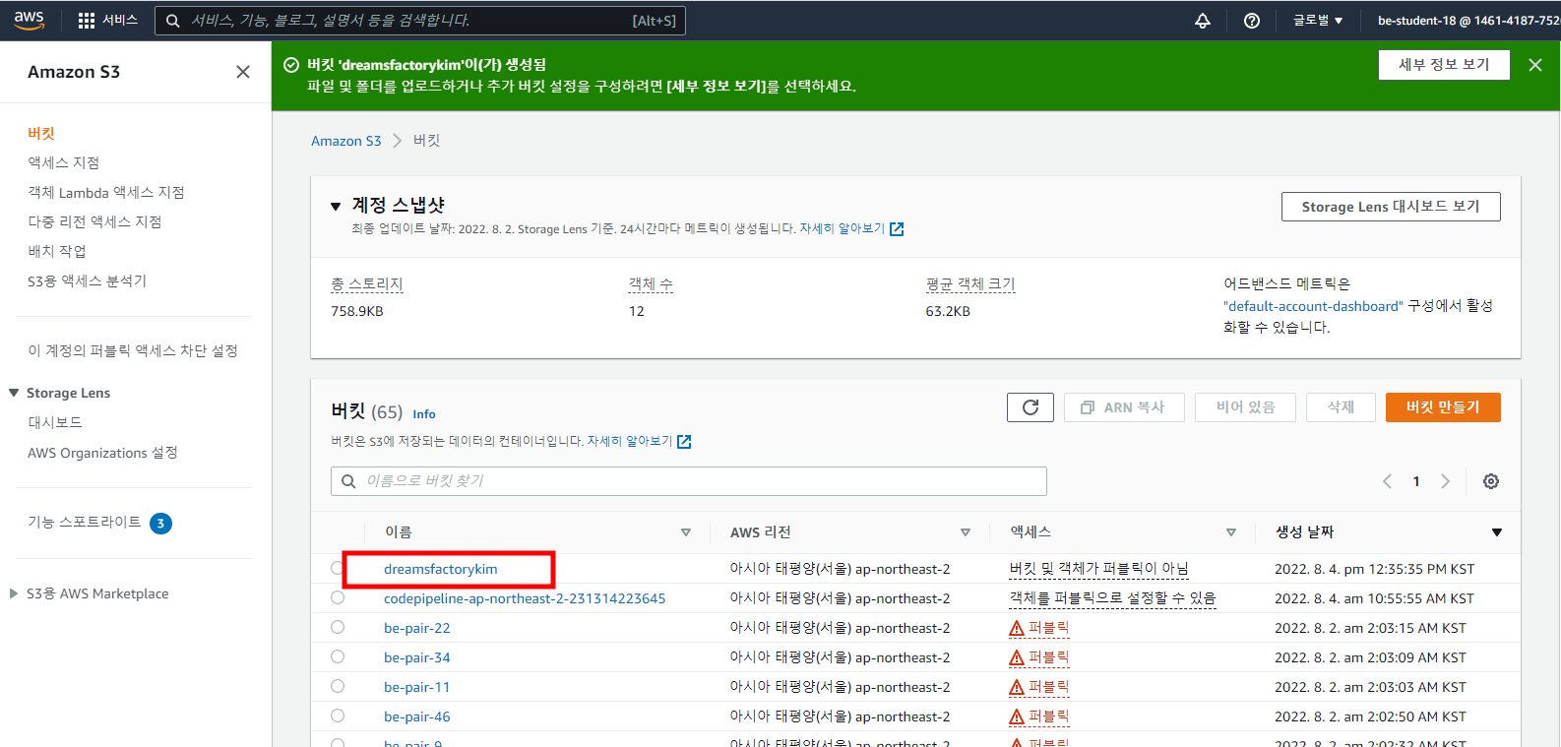
Task: Open S3용 액세스 분석기
Action: coord(87,280)
